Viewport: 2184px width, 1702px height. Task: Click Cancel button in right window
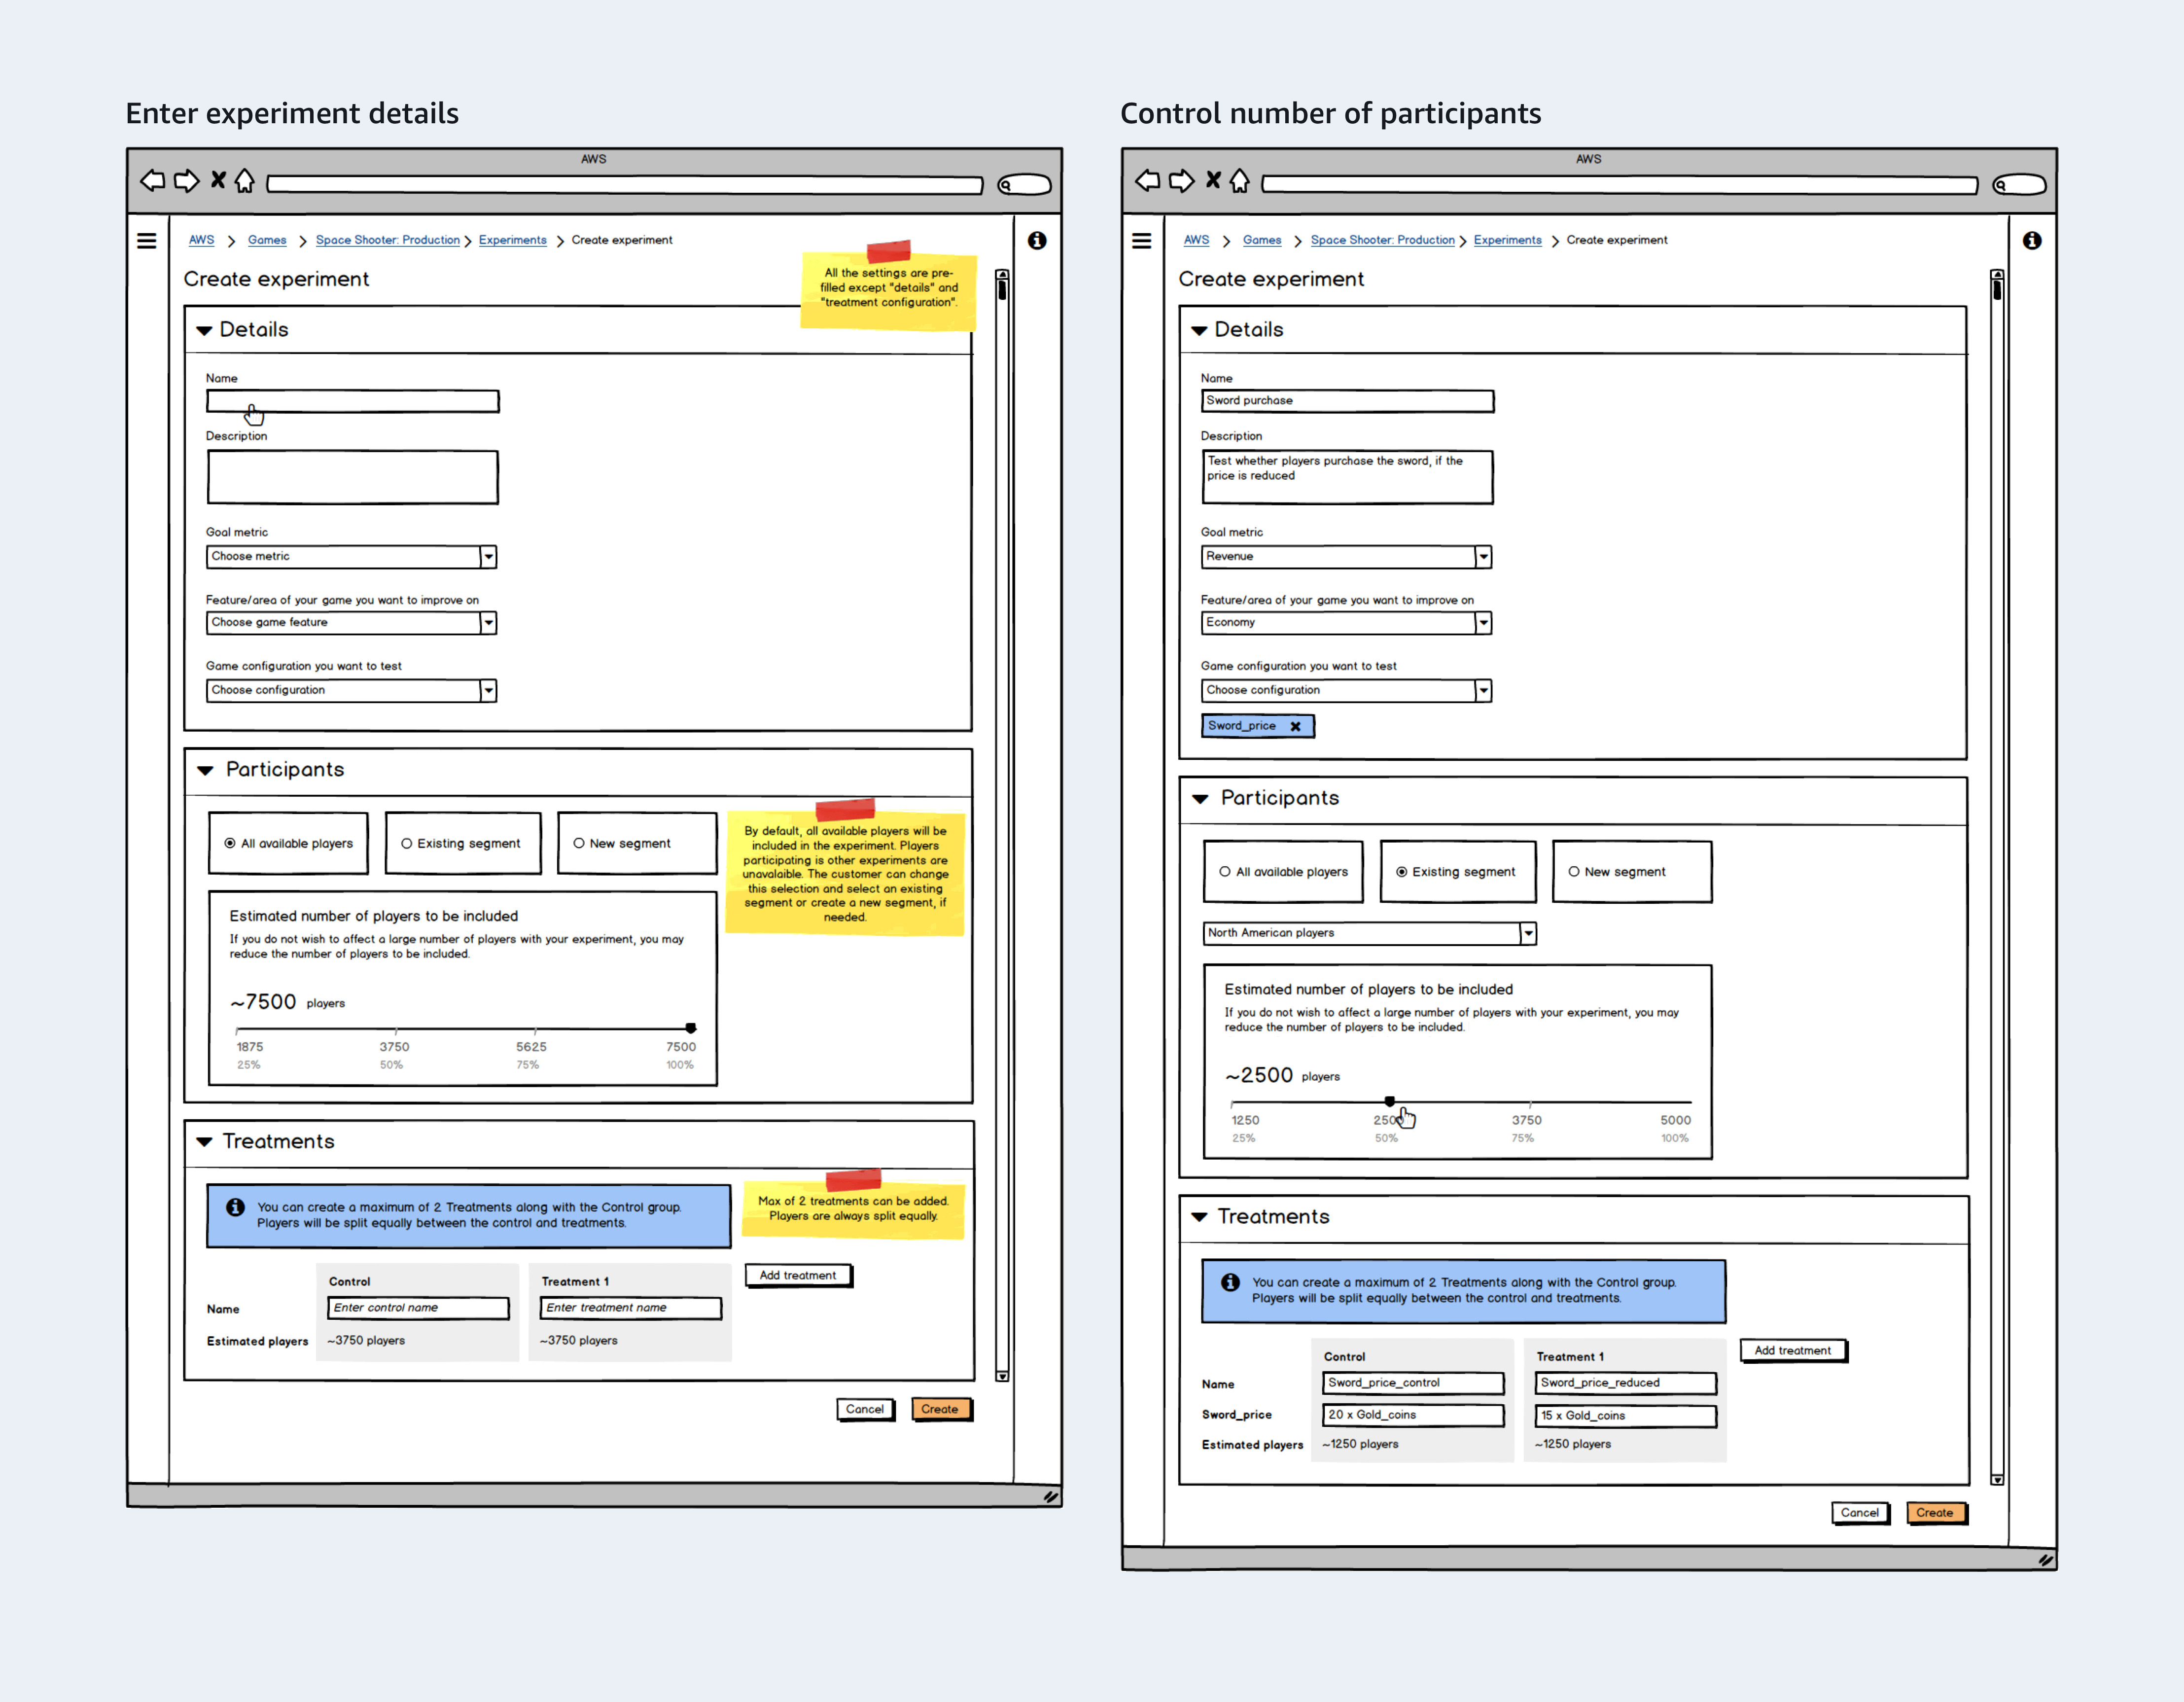click(x=1860, y=1513)
